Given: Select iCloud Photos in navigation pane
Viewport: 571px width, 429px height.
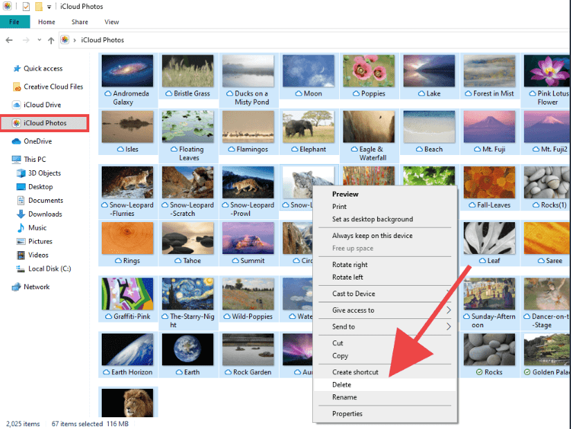Looking at the screenshot, I should (x=44, y=123).
